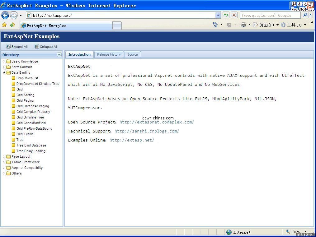Select the Grid Complex Property node
This screenshot has height=237, width=316.
coord(33,112)
